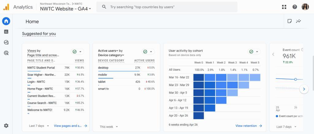
Task: Click the View retention link
Action: (x=246, y=126)
